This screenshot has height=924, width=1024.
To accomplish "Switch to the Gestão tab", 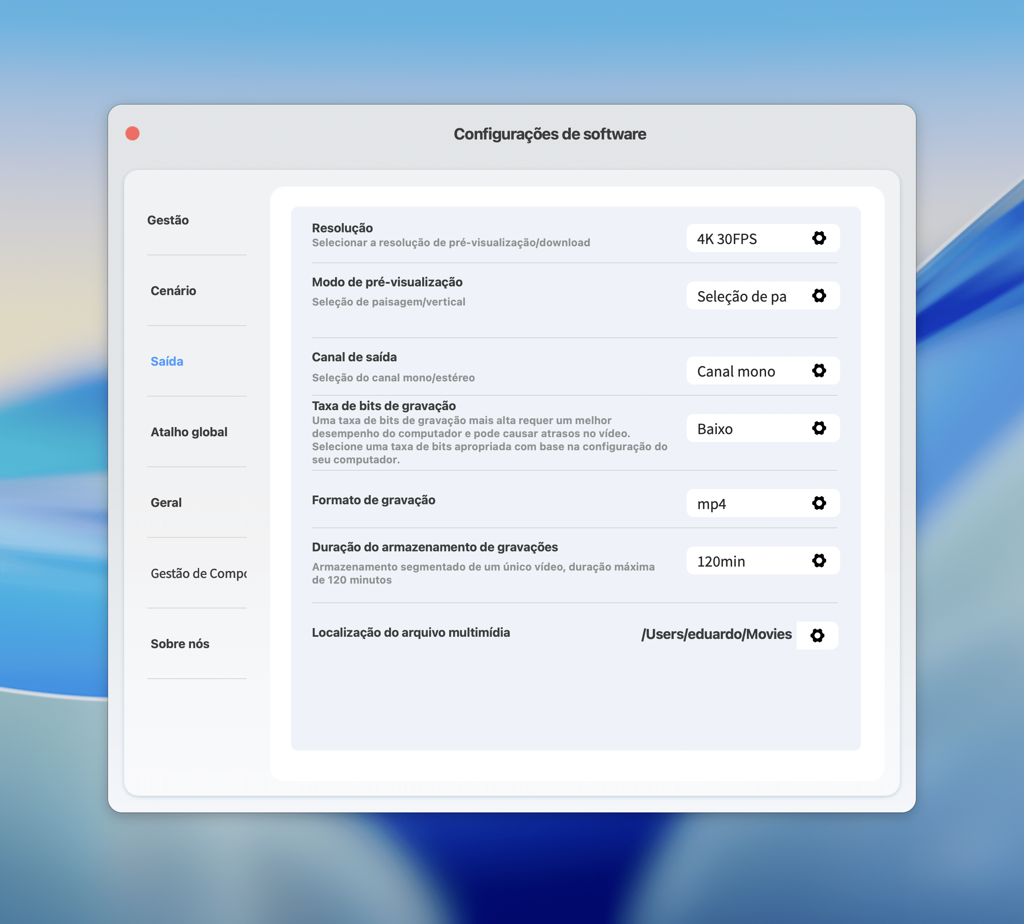I will 168,221.
